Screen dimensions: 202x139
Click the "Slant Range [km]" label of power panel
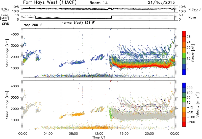tap(7, 53)
